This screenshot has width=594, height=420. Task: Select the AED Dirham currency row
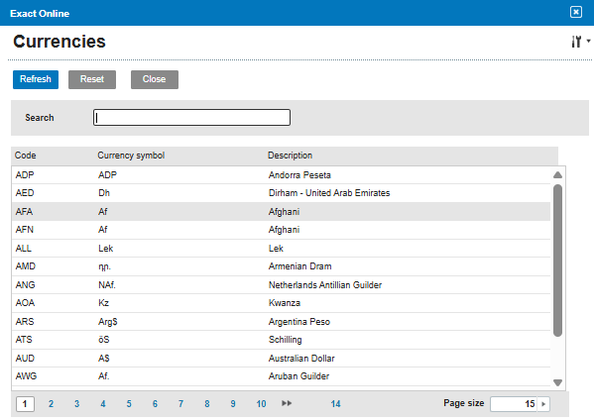(281, 193)
